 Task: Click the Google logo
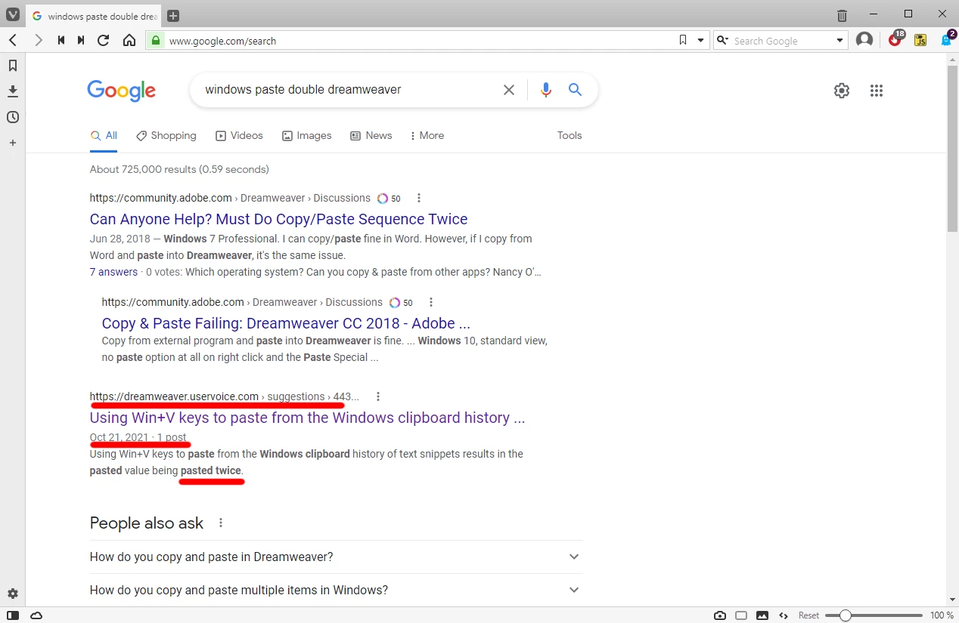pos(122,91)
